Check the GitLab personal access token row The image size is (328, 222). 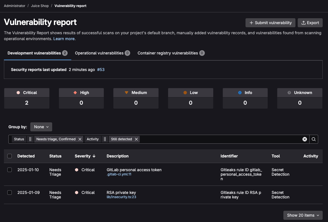tap(10, 170)
